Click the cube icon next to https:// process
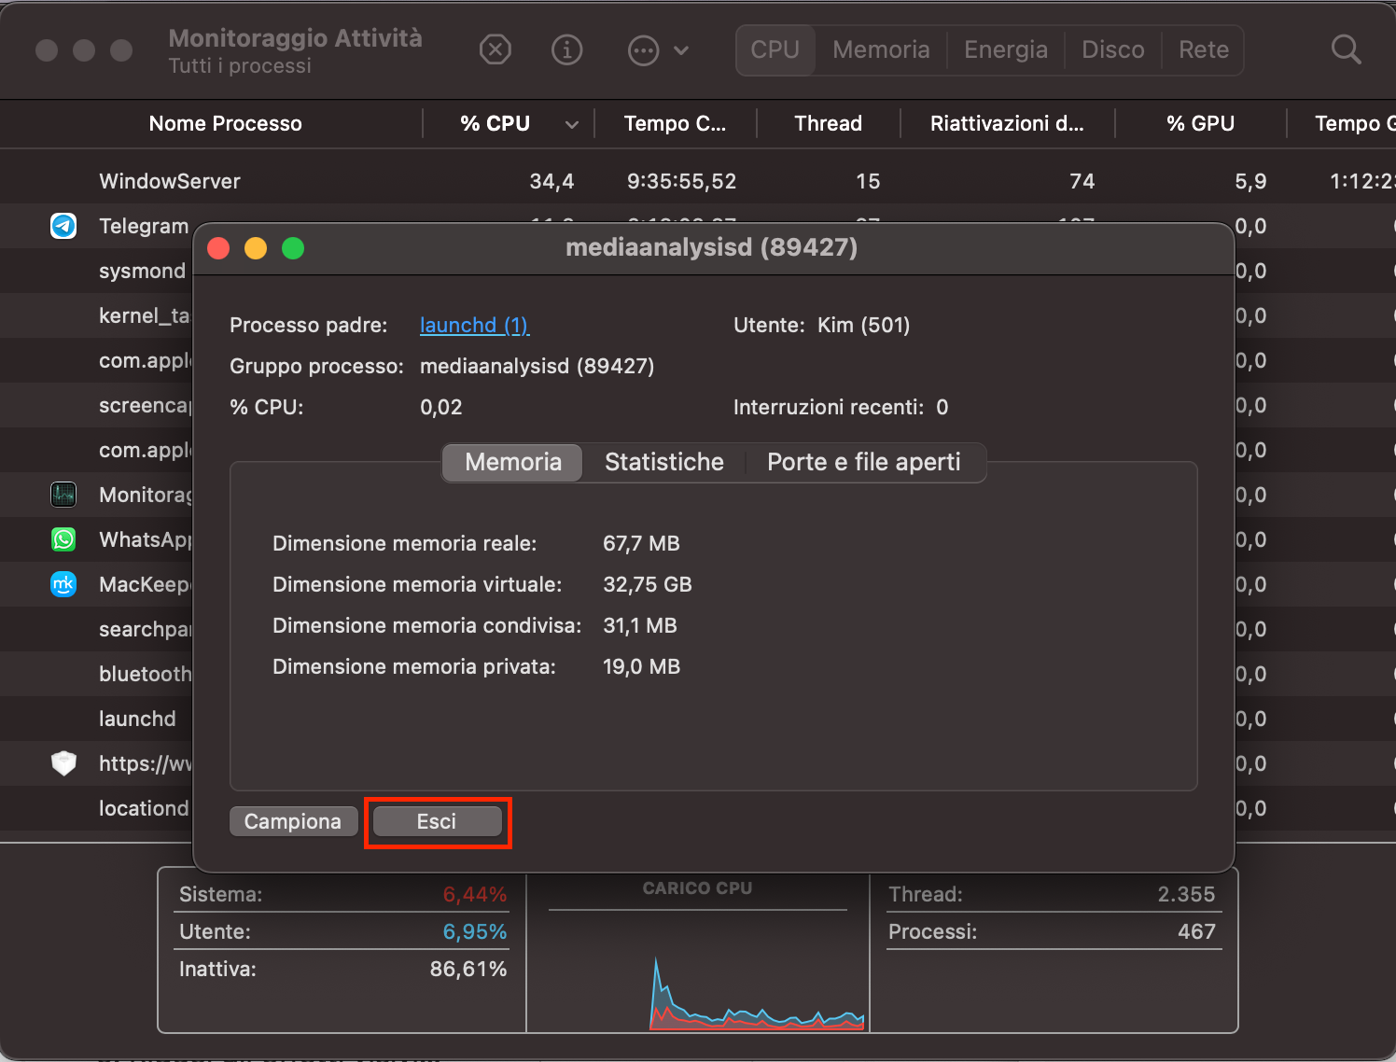1396x1062 pixels. [x=63, y=763]
